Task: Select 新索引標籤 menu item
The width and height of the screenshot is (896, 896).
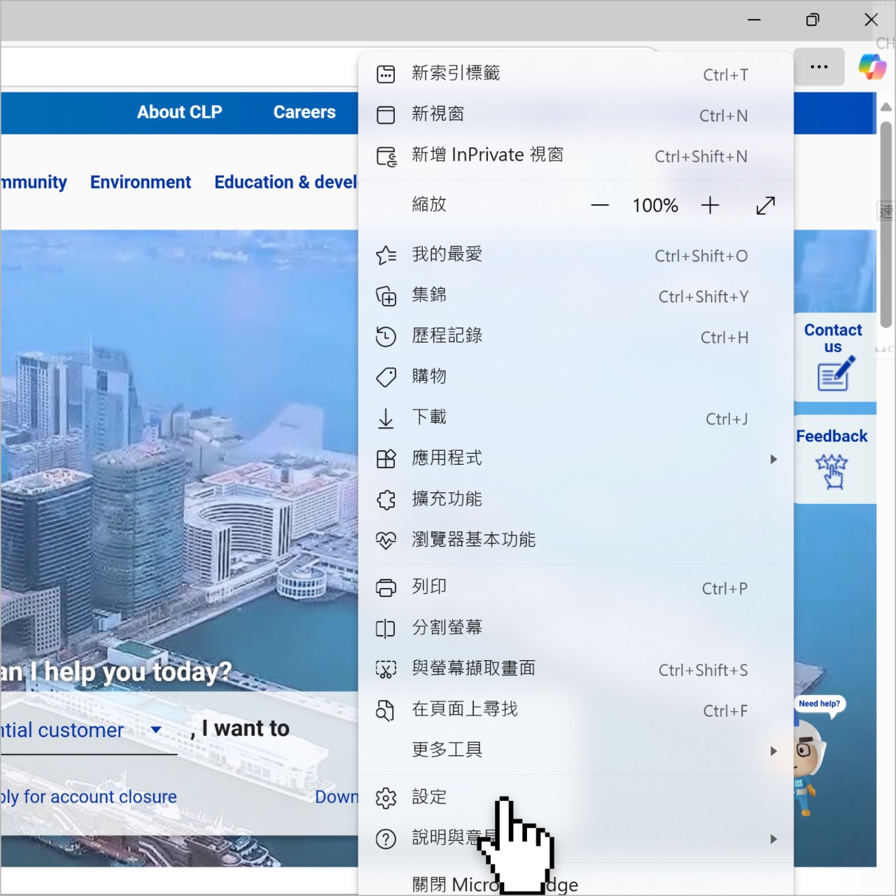Action: coord(575,74)
